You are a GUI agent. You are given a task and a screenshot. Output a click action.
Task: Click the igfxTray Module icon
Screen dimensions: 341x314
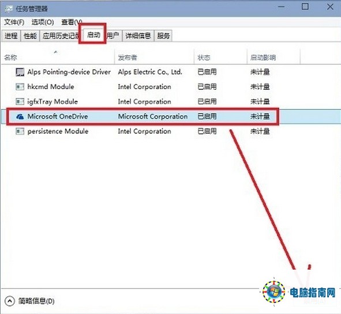(x=20, y=101)
